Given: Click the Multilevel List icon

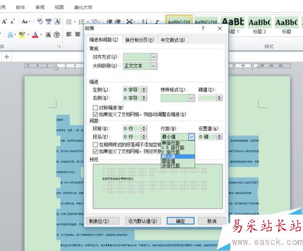Looking at the screenshot, I should [95, 21].
